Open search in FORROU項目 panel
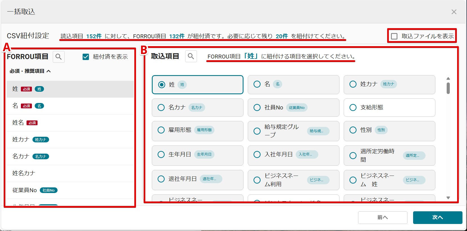The image size is (467, 231). [59, 57]
